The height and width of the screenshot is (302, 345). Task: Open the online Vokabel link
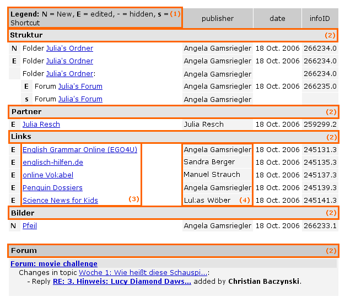[x=48, y=175]
